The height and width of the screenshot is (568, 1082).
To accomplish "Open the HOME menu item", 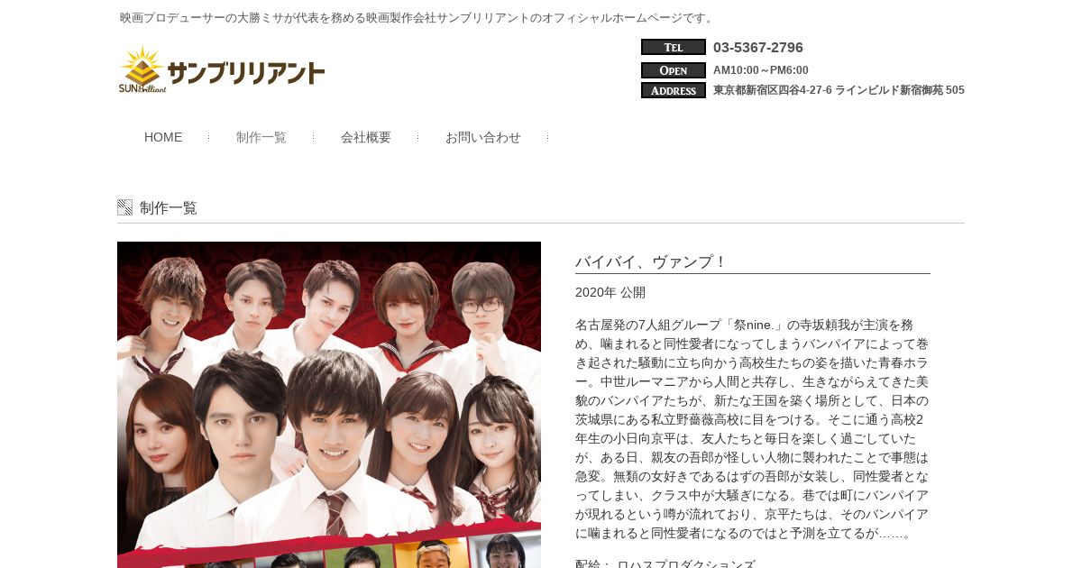I will [x=163, y=137].
